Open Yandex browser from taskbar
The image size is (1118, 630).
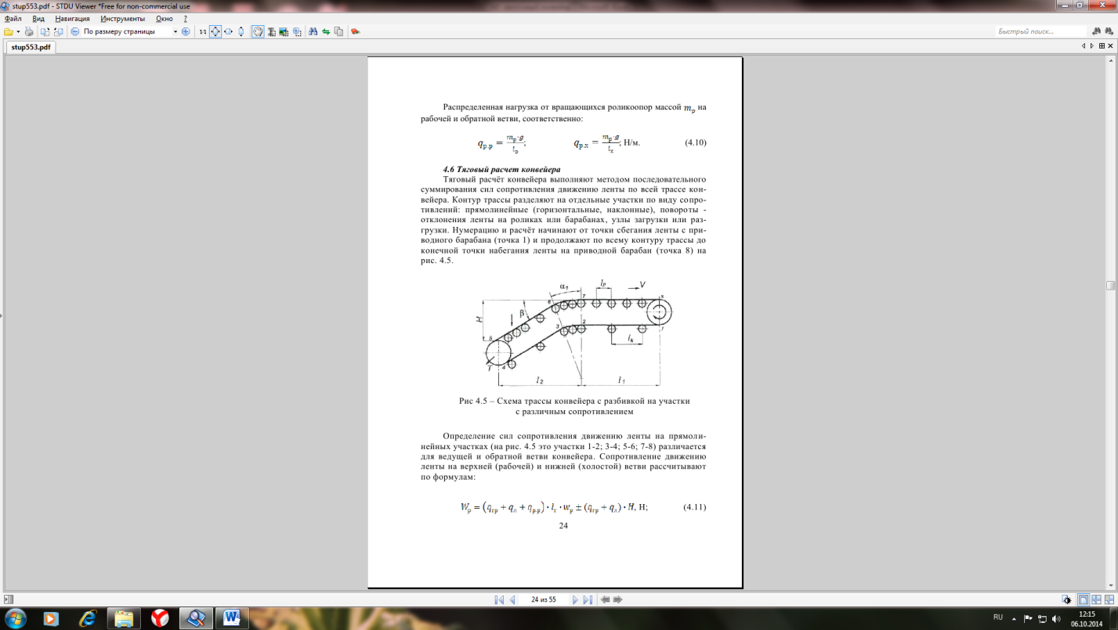(160, 618)
